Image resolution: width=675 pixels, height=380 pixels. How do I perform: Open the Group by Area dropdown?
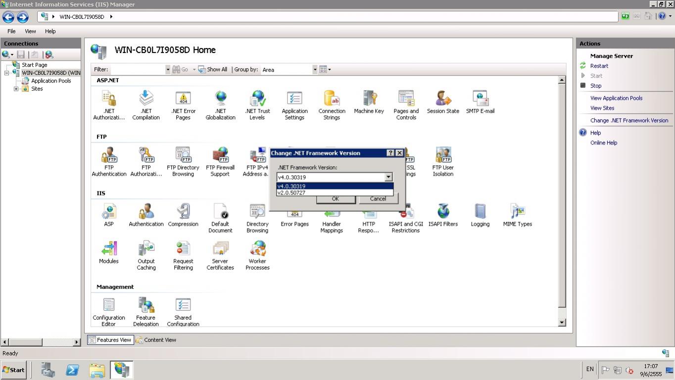click(x=315, y=70)
